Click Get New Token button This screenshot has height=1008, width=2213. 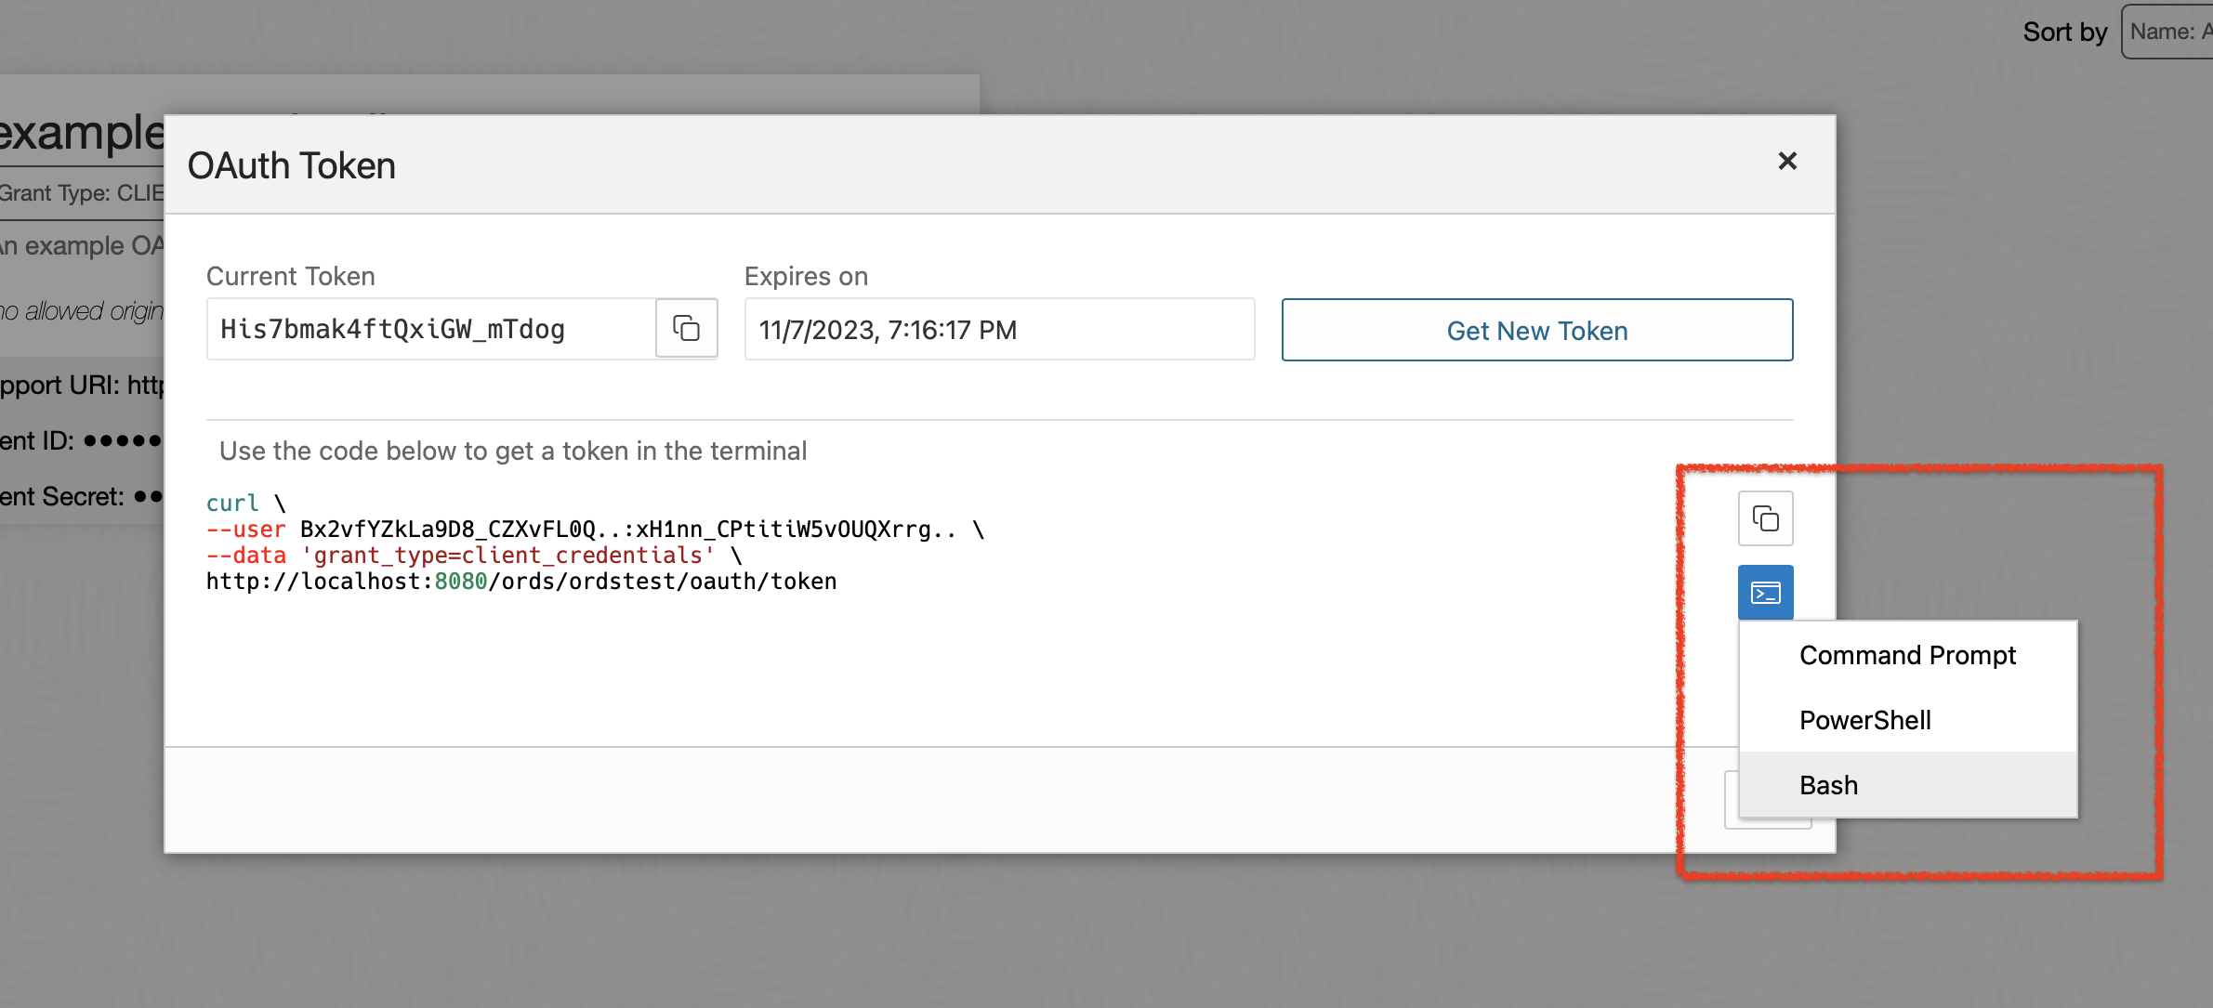(1536, 330)
